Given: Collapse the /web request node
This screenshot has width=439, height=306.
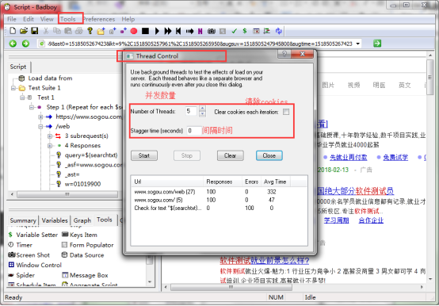Looking at the screenshot, I should (x=40, y=126).
